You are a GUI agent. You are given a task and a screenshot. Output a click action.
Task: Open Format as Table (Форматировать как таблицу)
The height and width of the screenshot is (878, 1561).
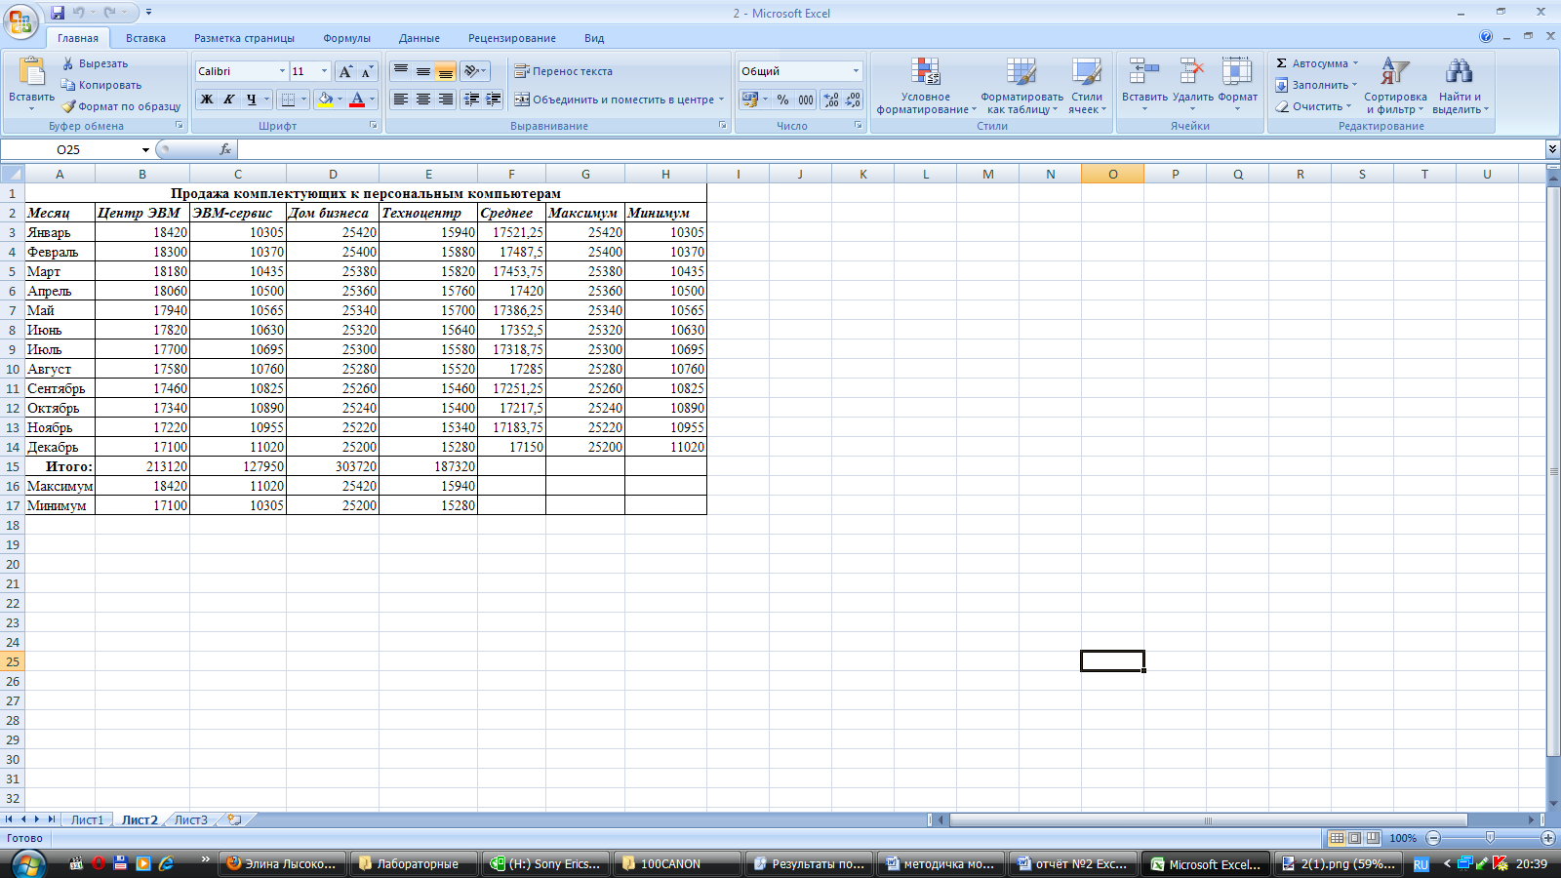click(x=1021, y=86)
